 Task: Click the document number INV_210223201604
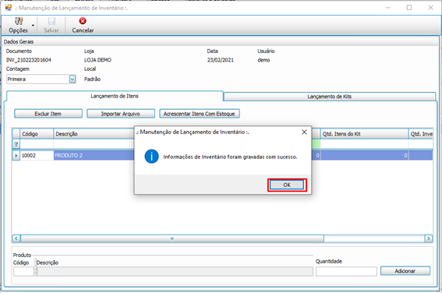pyautogui.click(x=29, y=60)
